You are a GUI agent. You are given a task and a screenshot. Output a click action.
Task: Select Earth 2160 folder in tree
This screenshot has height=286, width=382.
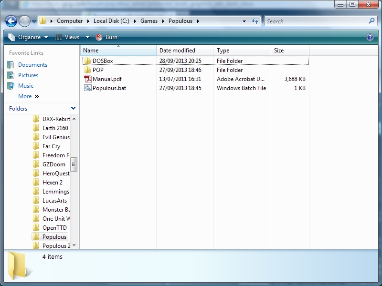point(51,128)
